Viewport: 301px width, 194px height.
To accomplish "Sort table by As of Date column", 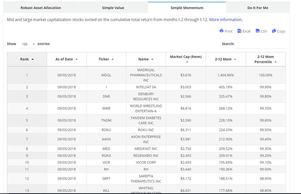I will pos(67,59).
